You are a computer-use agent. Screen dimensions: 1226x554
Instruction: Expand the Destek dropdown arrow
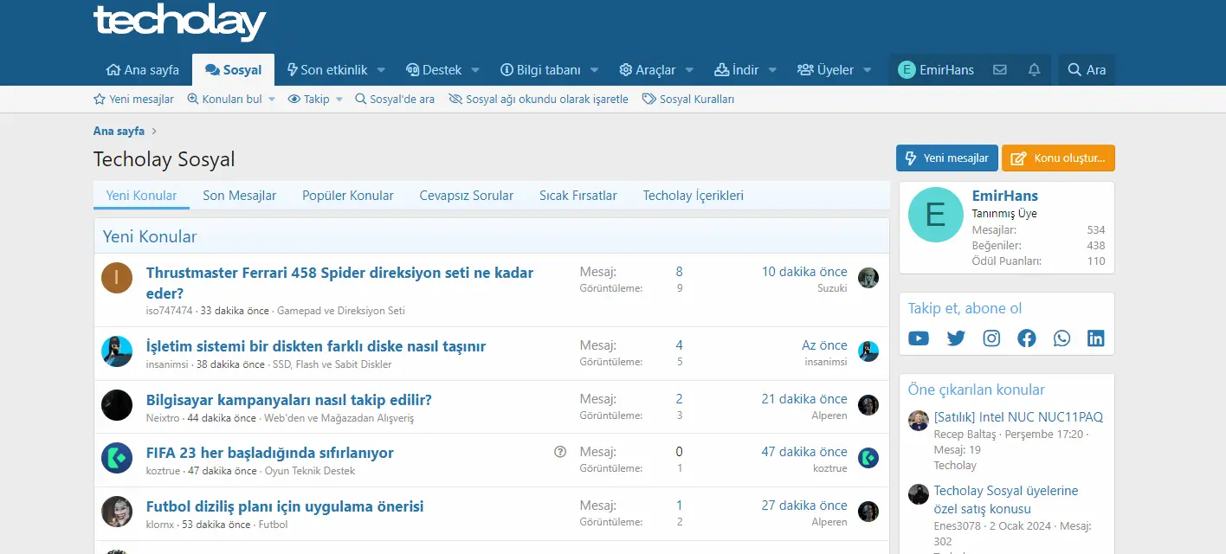pyautogui.click(x=476, y=70)
